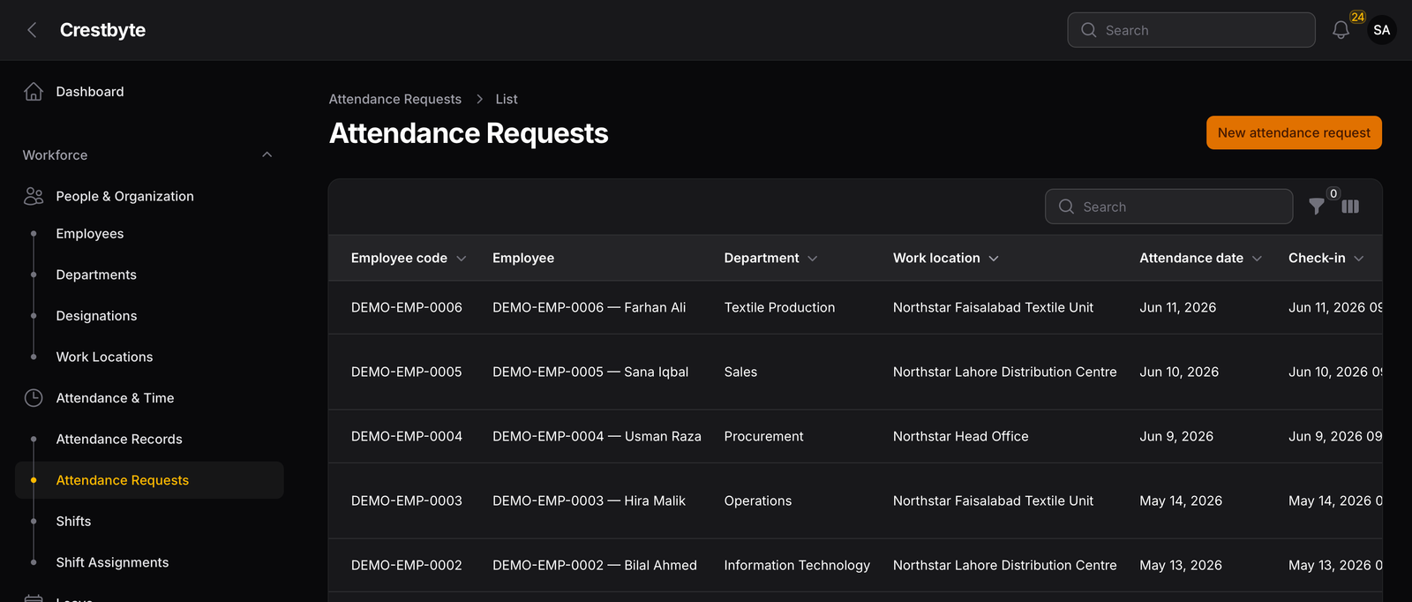Select Attendance Requests in the sidebar

(149, 480)
